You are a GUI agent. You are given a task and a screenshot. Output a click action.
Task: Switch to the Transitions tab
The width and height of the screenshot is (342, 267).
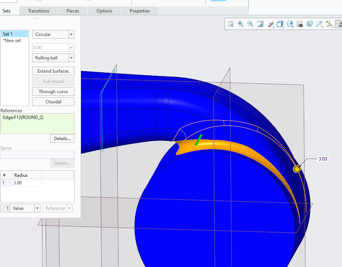(38, 11)
